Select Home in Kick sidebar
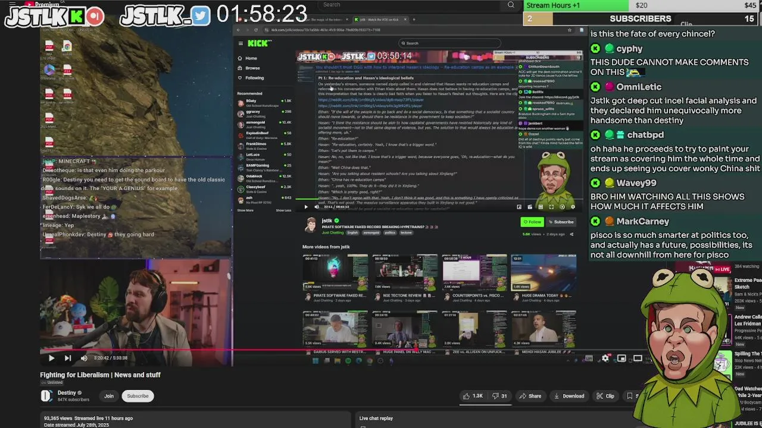Image resolution: width=762 pixels, height=428 pixels. tap(248, 58)
